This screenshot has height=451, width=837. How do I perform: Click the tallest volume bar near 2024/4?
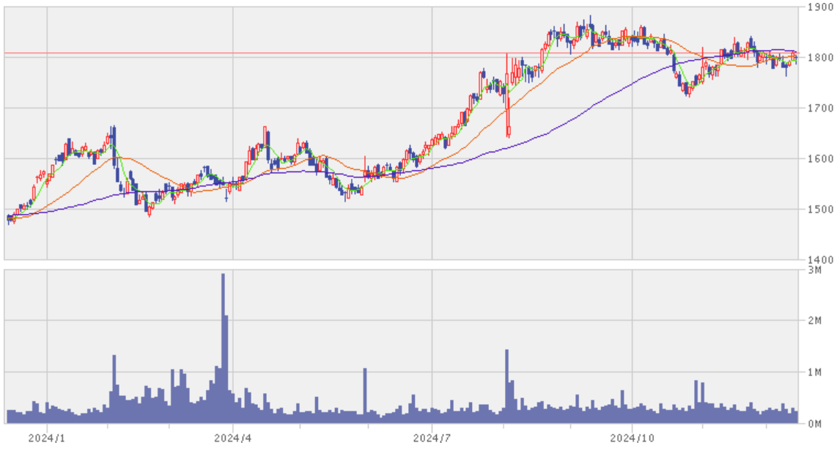223,348
